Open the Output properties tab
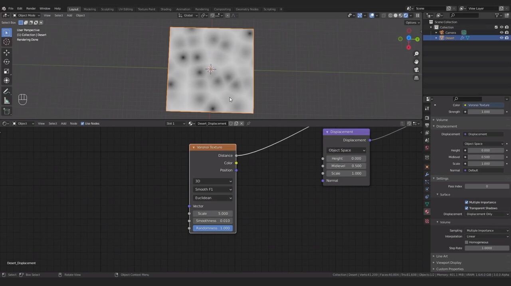This screenshot has height=286, width=511. 427,125
